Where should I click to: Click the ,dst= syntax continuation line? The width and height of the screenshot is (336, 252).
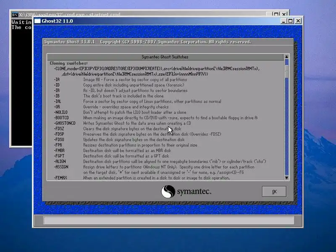pos(135,74)
